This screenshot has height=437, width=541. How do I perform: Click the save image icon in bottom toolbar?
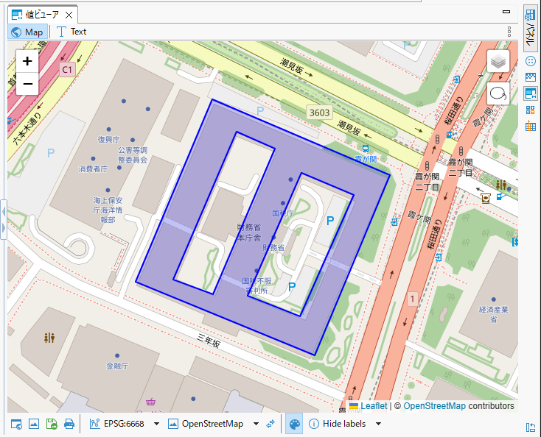tap(52, 424)
